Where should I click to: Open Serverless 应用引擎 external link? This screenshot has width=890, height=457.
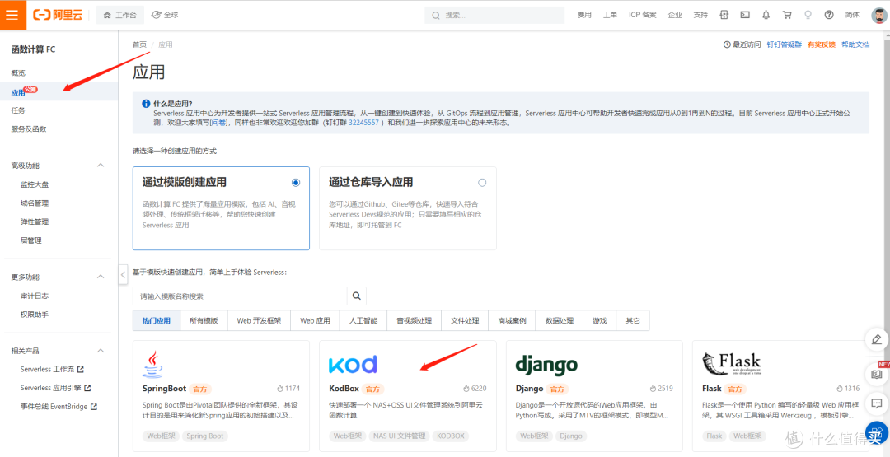coord(56,389)
